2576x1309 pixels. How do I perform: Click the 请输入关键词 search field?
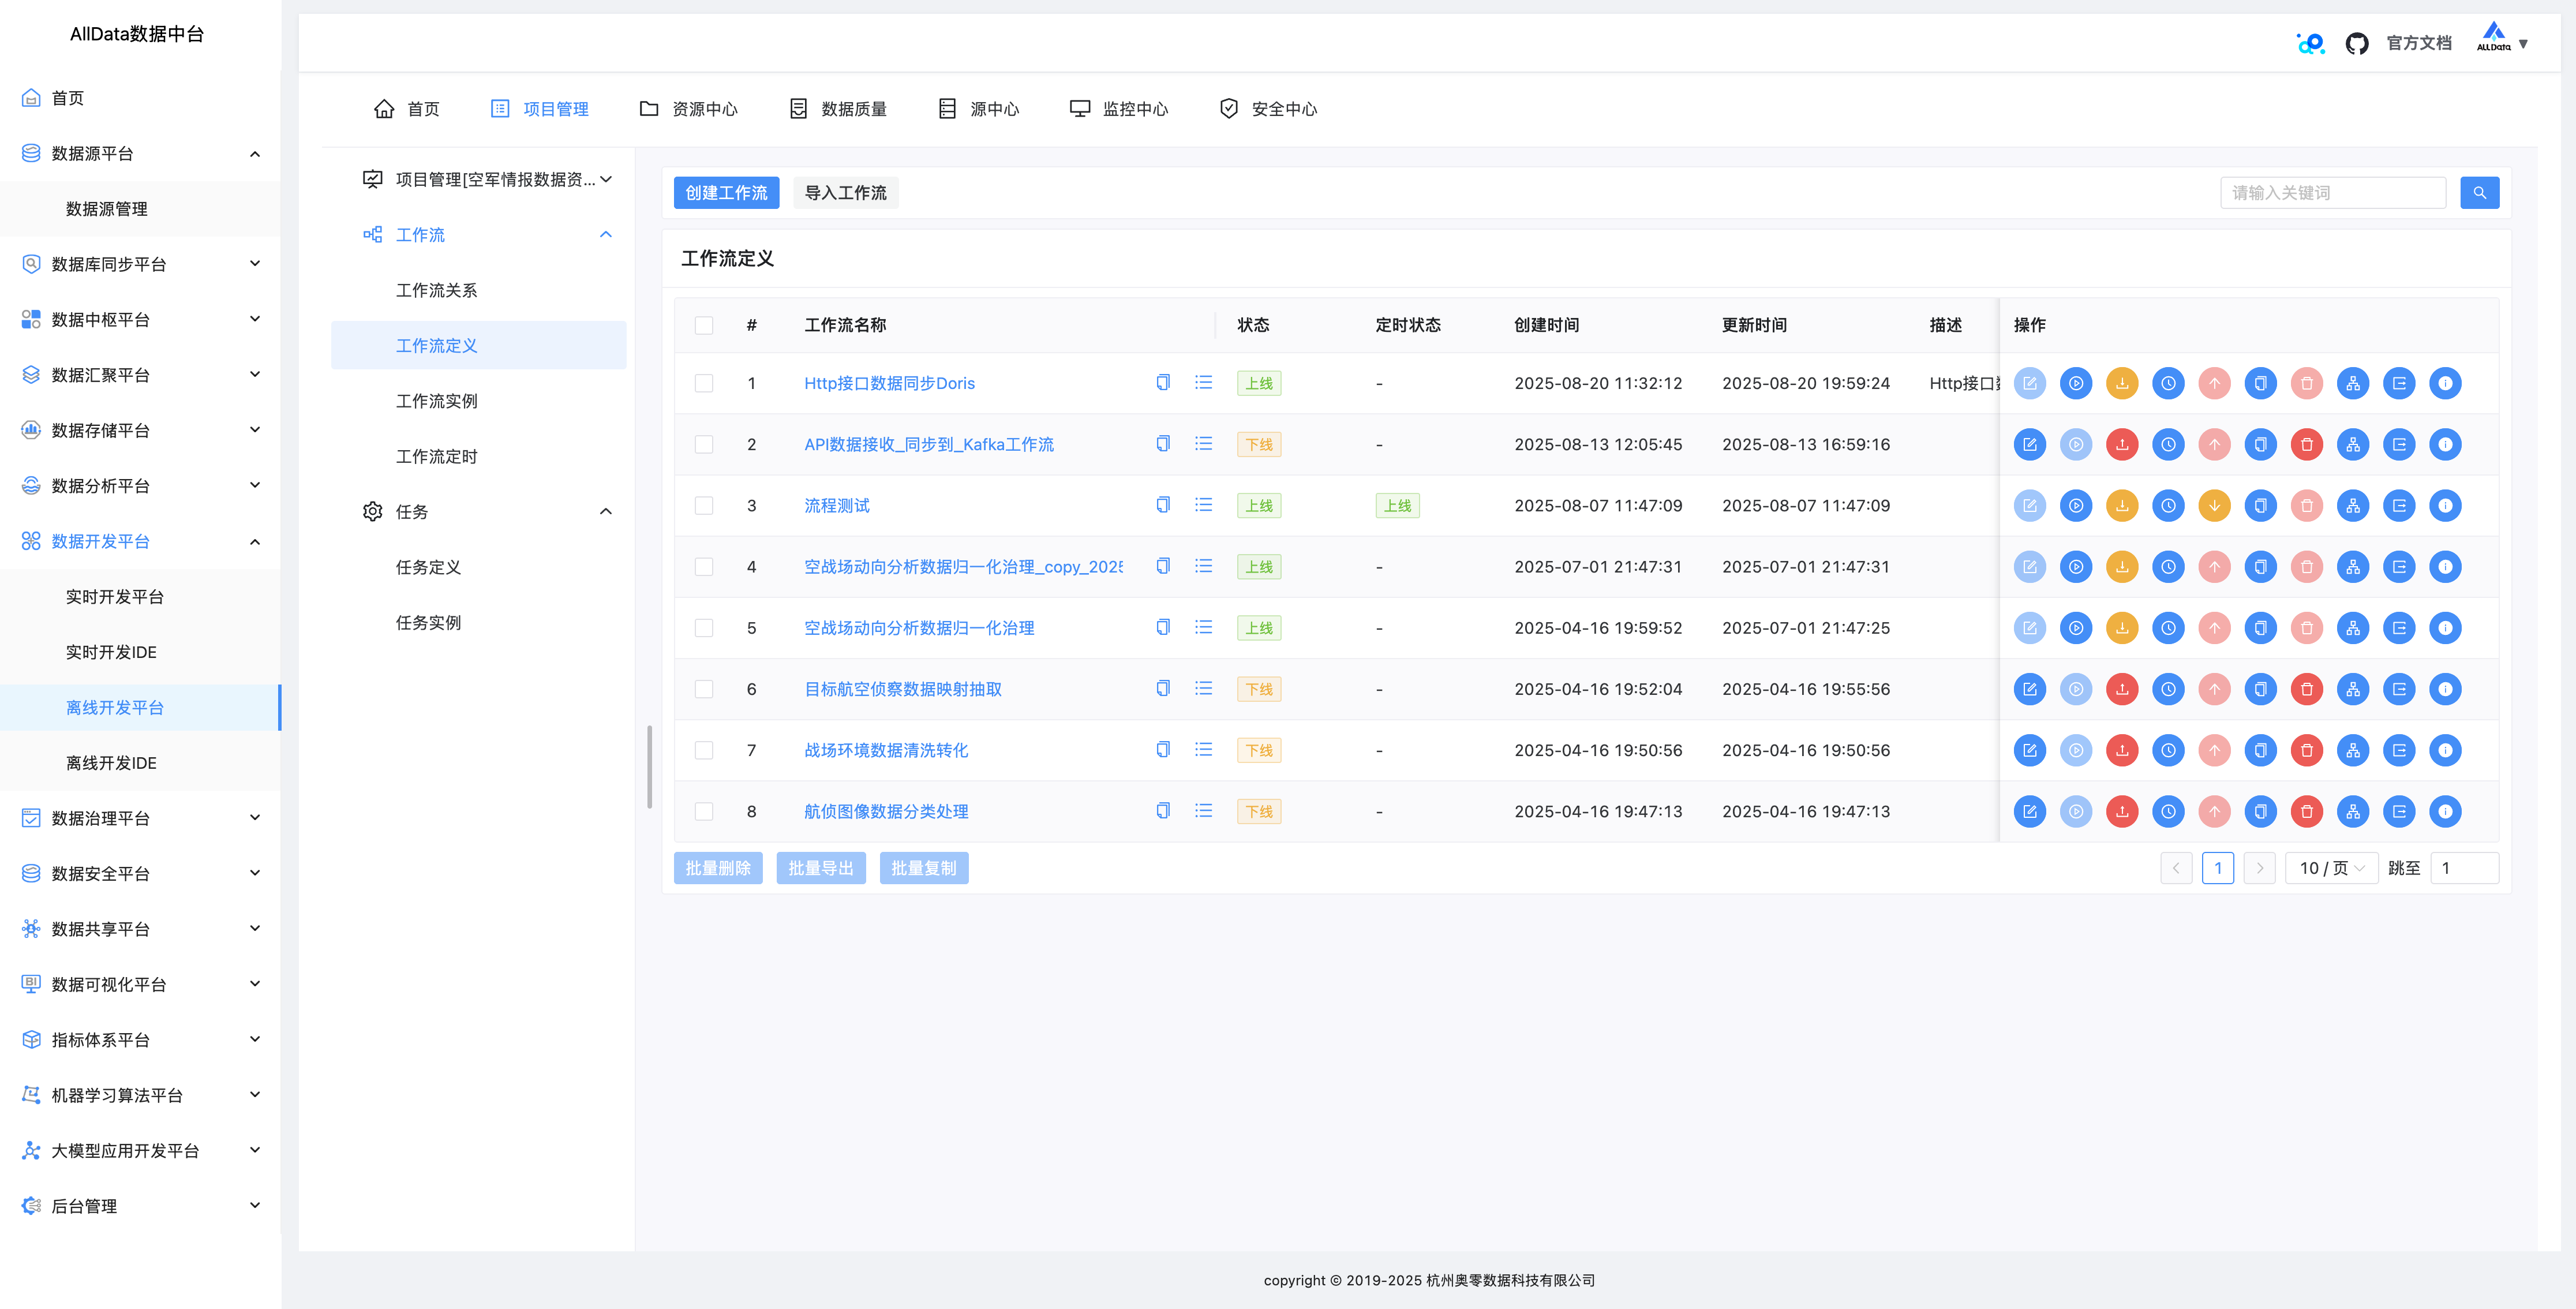click(x=2332, y=193)
